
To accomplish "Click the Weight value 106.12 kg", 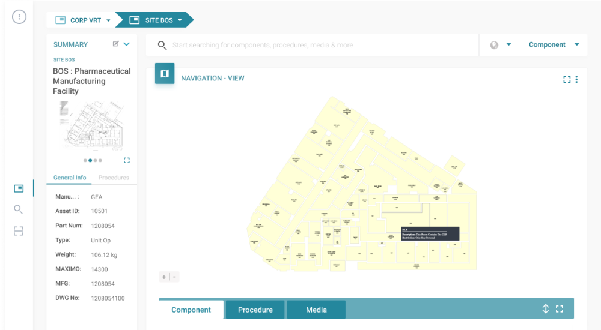I will click(104, 255).
